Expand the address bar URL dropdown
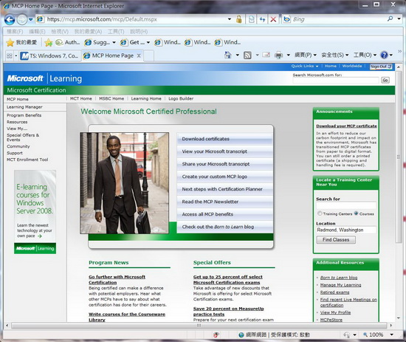The width and height of the screenshot is (406, 342). click(x=230, y=19)
